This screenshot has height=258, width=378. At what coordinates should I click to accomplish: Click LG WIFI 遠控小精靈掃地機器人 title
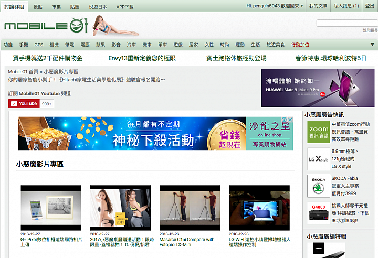[x=260, y=242]
